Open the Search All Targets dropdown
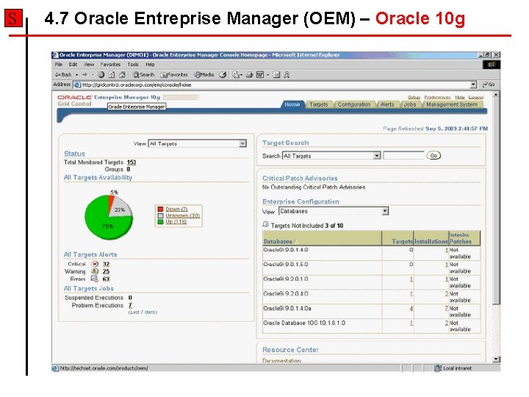 (x=331, y=156)
